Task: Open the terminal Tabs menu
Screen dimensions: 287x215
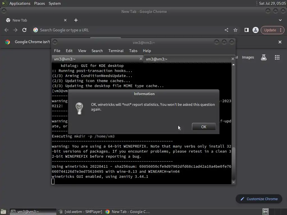Action: pyautogui.click(x=133, y=51)
